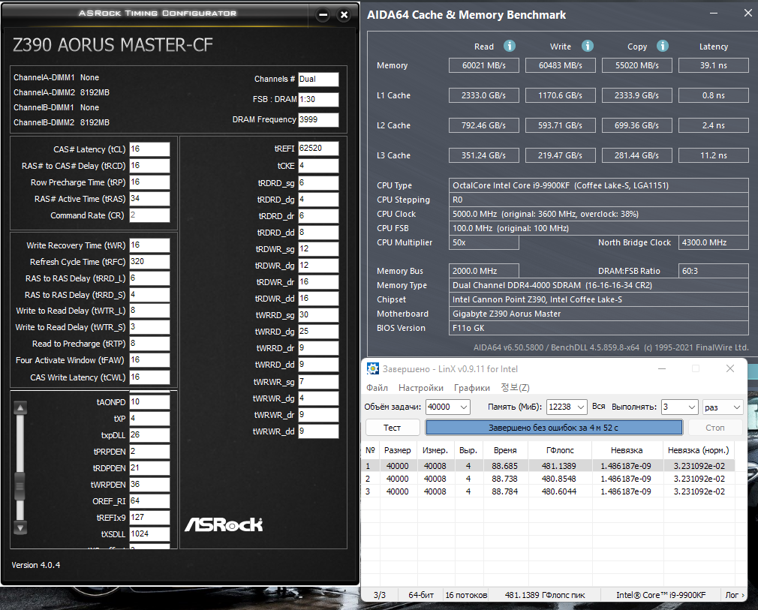Click the L3 Cache Latency value 11.2 ns
The image size is (758, 610).
[x=714, y=155]
